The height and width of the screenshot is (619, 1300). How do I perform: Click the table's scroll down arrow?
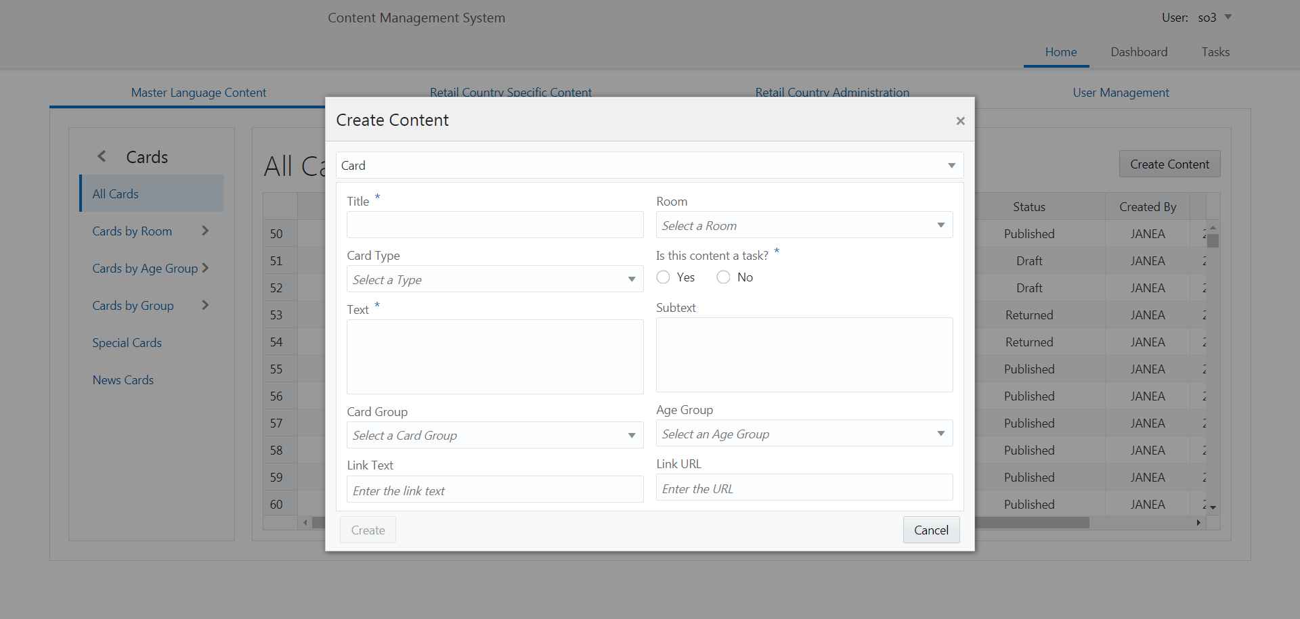1213,507
